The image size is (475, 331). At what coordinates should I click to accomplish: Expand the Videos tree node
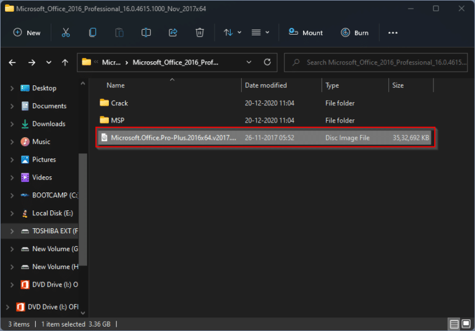[x=12, y=178]
